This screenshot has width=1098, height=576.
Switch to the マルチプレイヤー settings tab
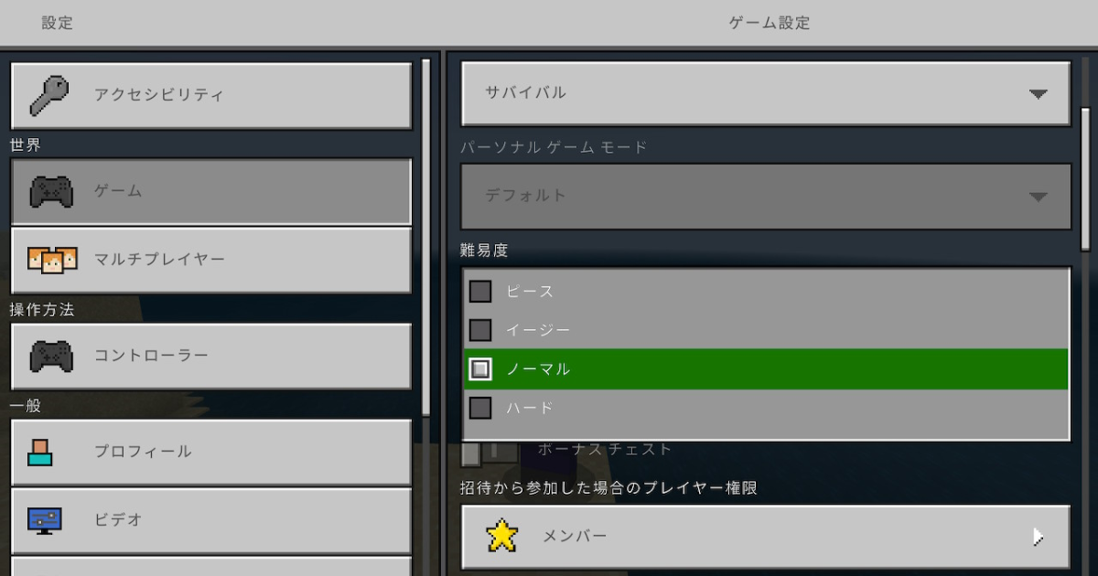(210, 260)
